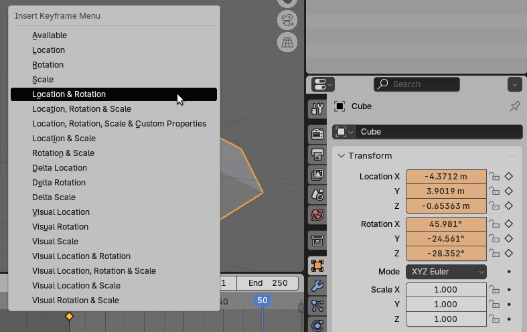527x332 pixels.
Task: Click the Location X value field
Action: [446, 177]
